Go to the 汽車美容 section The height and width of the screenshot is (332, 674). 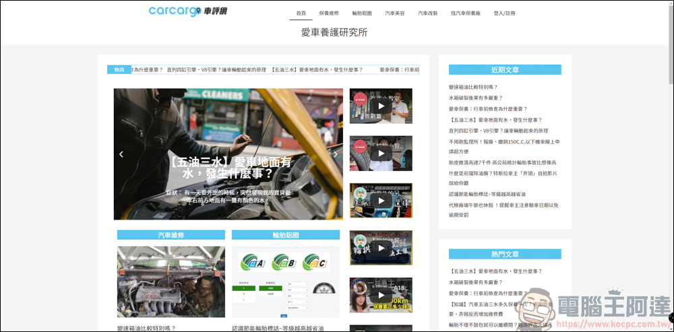tap(395, 13)
